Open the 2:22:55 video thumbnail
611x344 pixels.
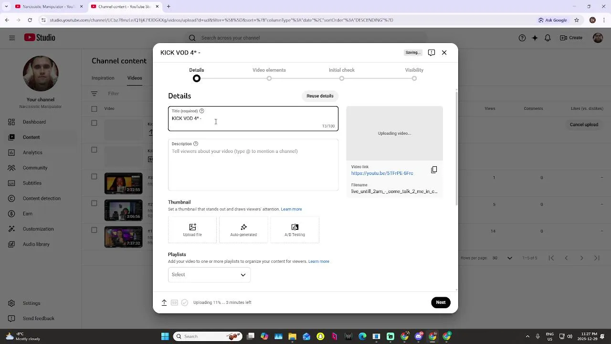tap(123, 183)
